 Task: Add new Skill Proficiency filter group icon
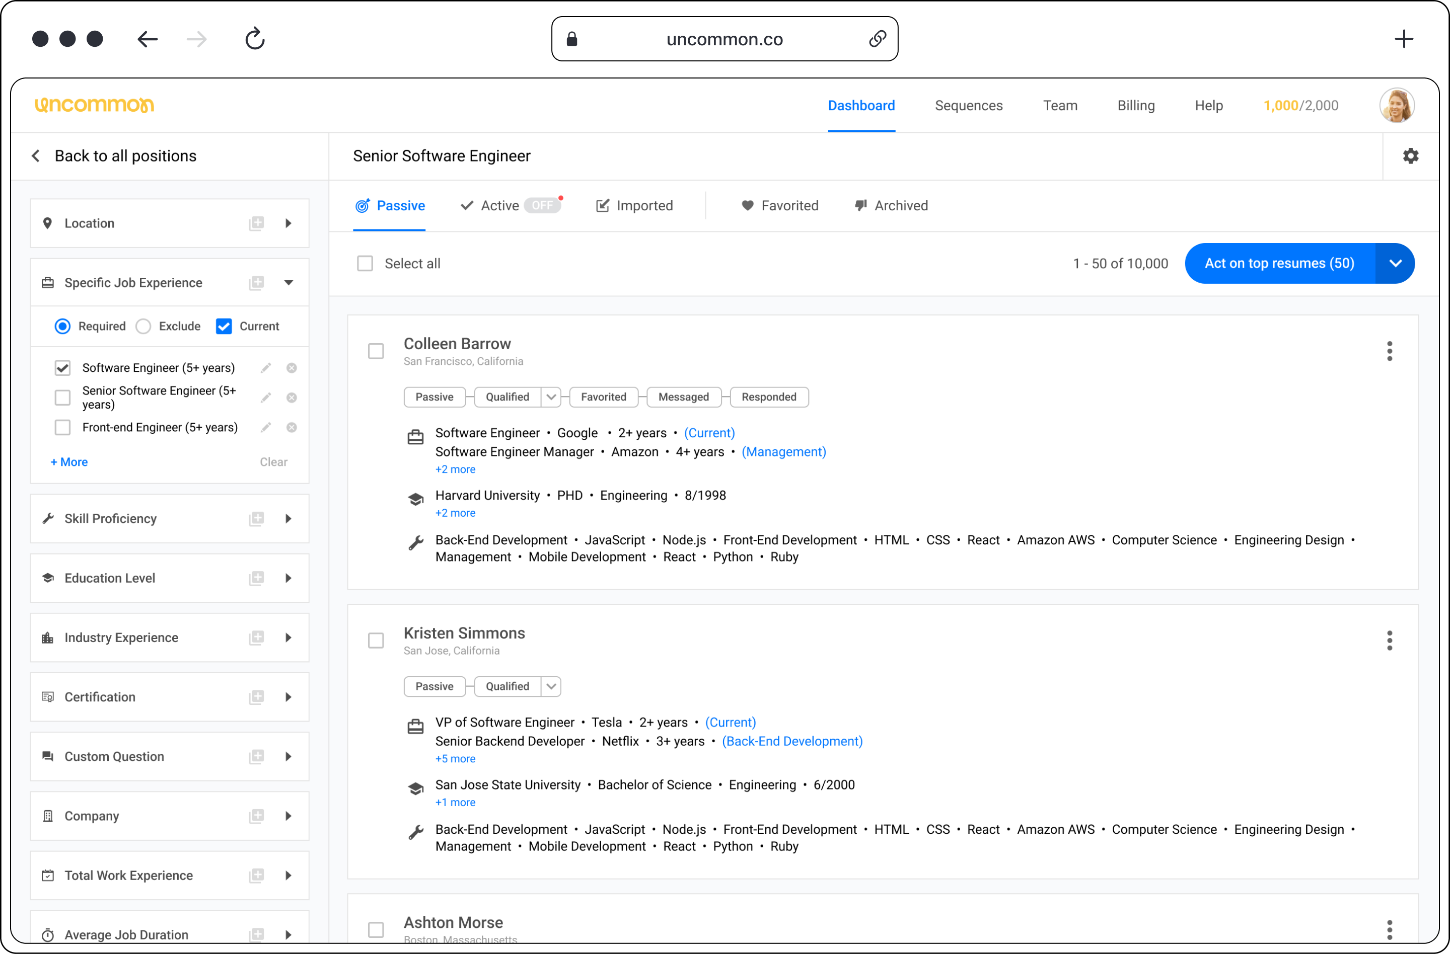pos(256,518)
